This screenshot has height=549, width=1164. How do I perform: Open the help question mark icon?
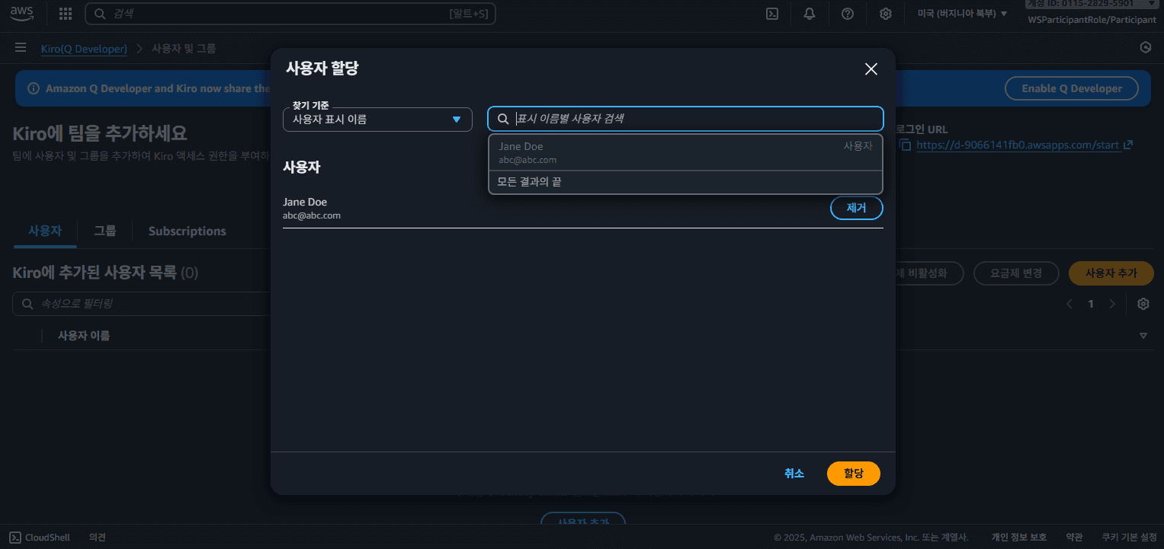(x=848, y=14)
